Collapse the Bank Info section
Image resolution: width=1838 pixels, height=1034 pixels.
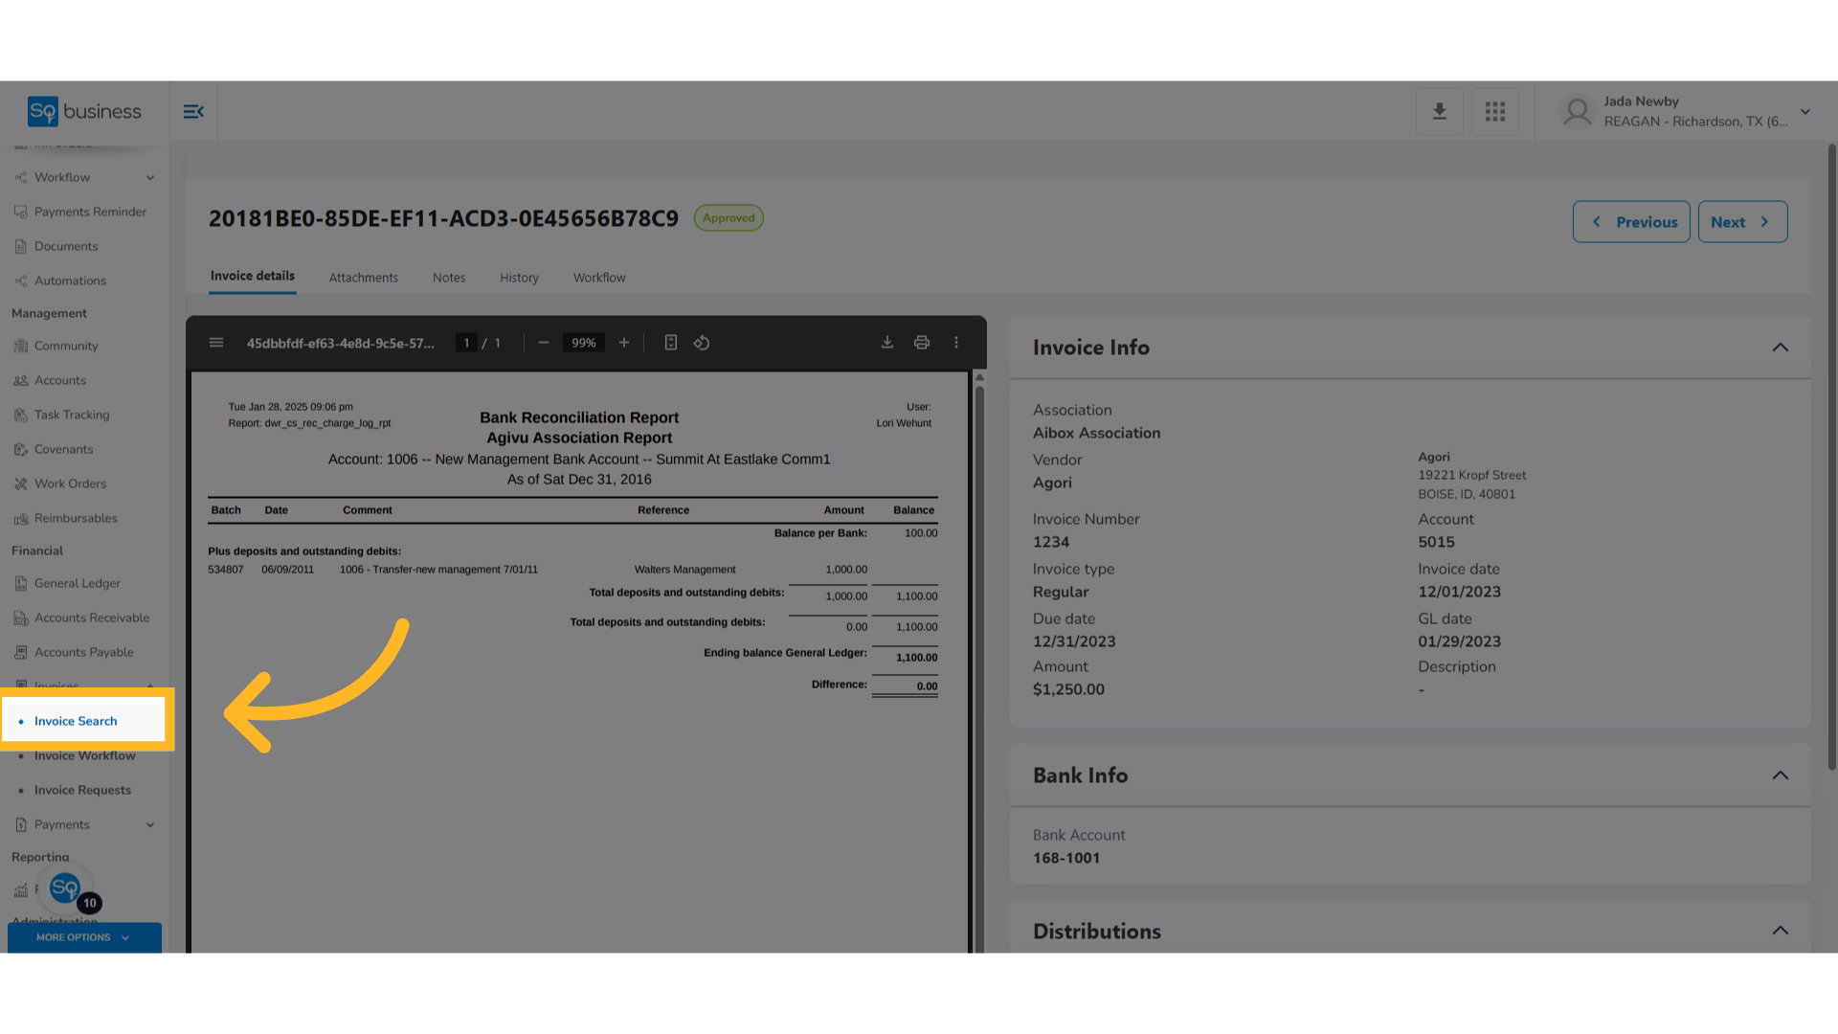[1780, 775]
